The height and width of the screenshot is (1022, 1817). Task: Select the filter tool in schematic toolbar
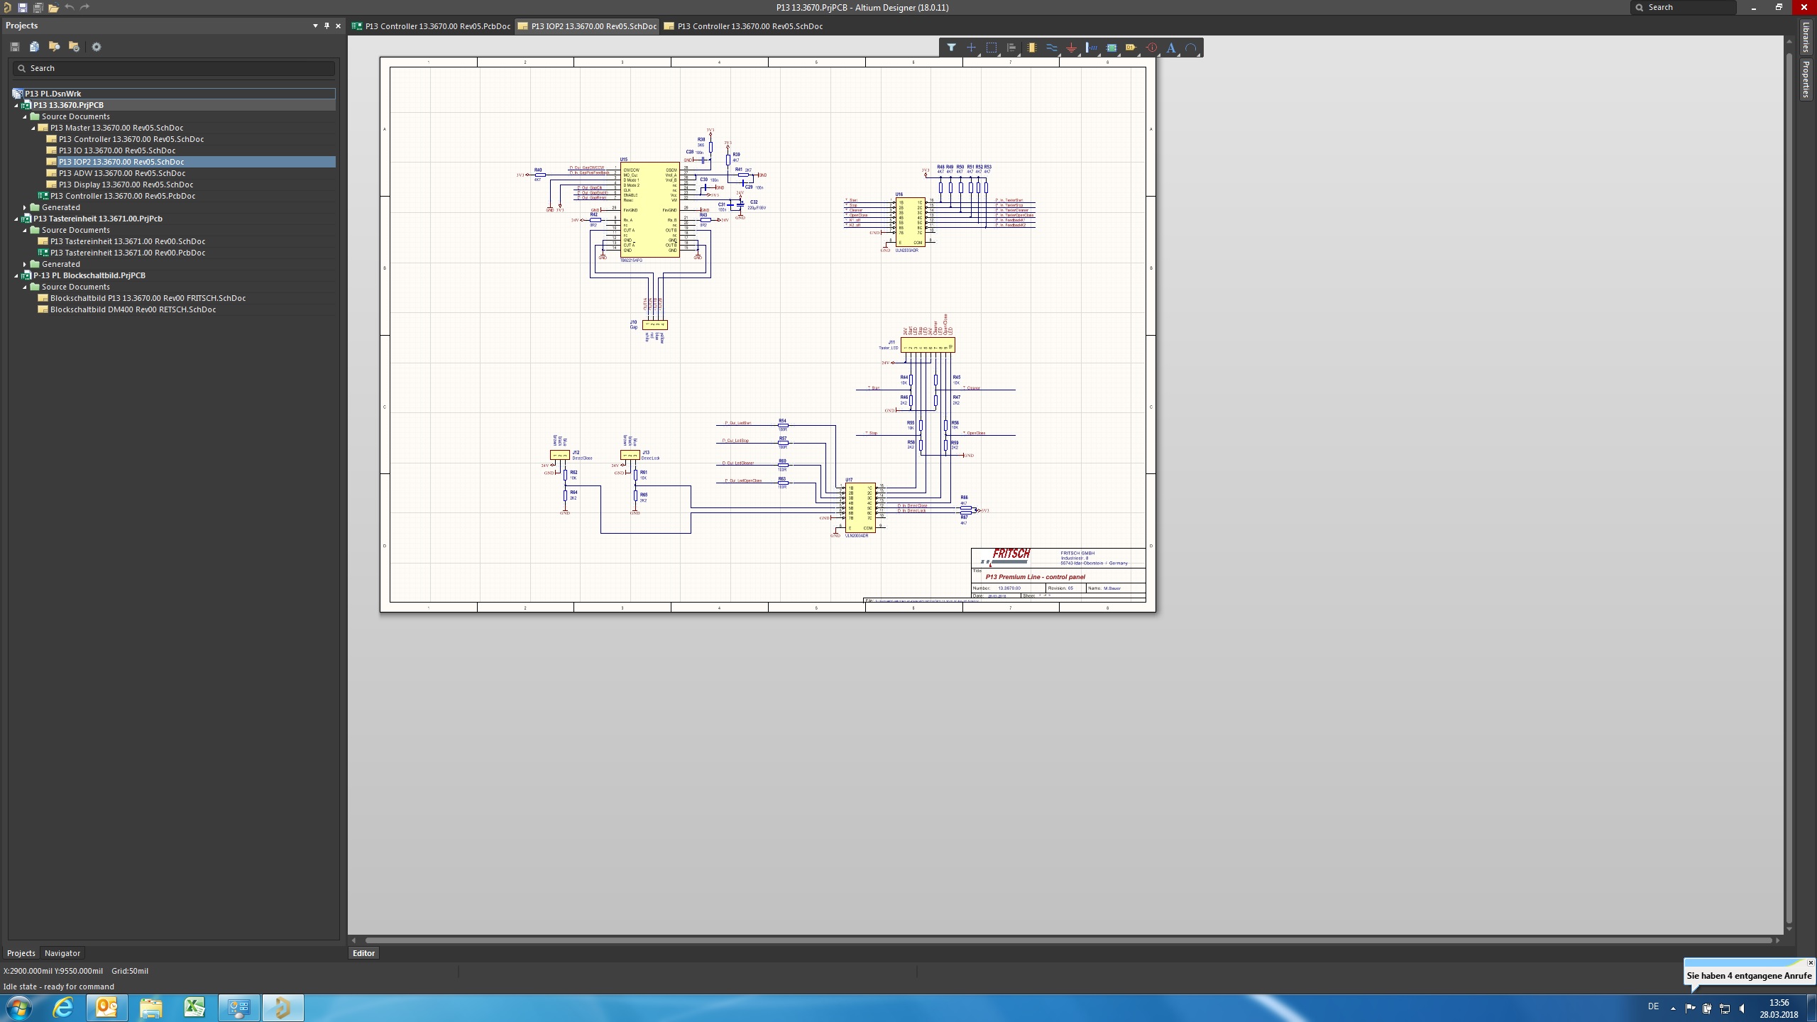tap(952, 48)
